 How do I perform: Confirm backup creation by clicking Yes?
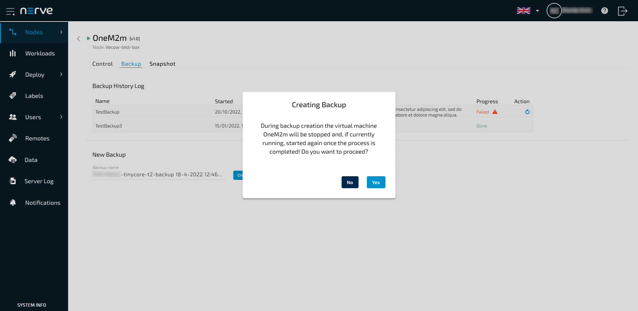point(376,182)
